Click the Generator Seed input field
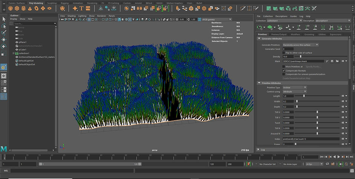The width and height of the screenshot is (355, 179). click(288, 49)
